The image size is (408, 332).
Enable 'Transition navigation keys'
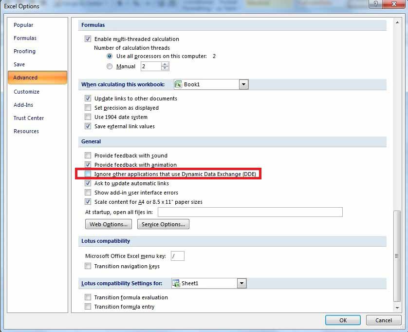pyautogui.click(x=88, y=266)
